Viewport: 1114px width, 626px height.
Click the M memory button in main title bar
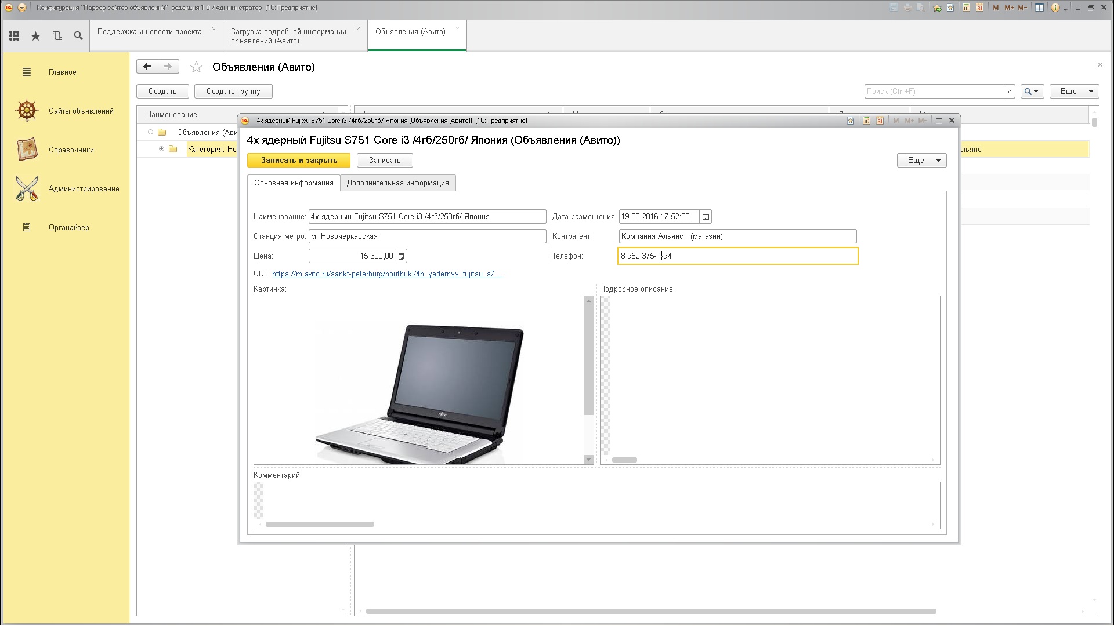996,8
